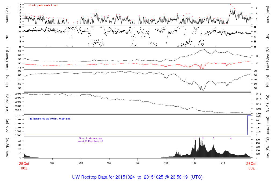Select purple marker '3' above radiation plot
Viewport: 275px width, 188px height.
[x=214, y=138]
